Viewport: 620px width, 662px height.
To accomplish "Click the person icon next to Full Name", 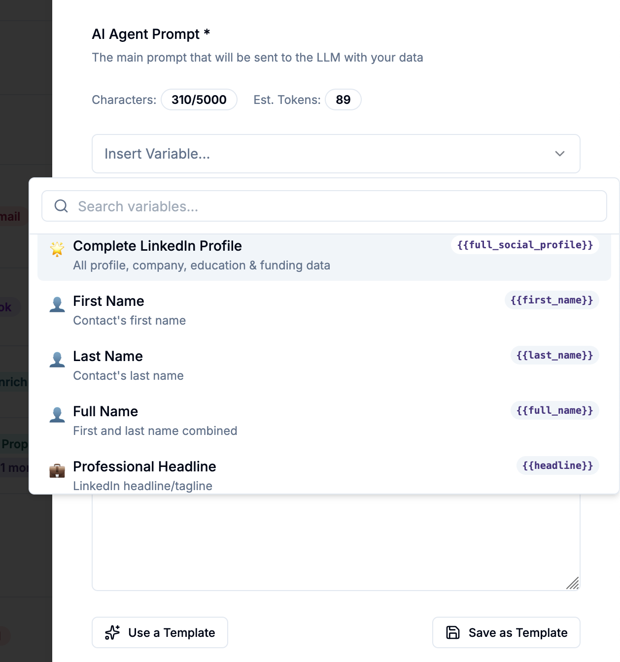I will pos(57,415).
